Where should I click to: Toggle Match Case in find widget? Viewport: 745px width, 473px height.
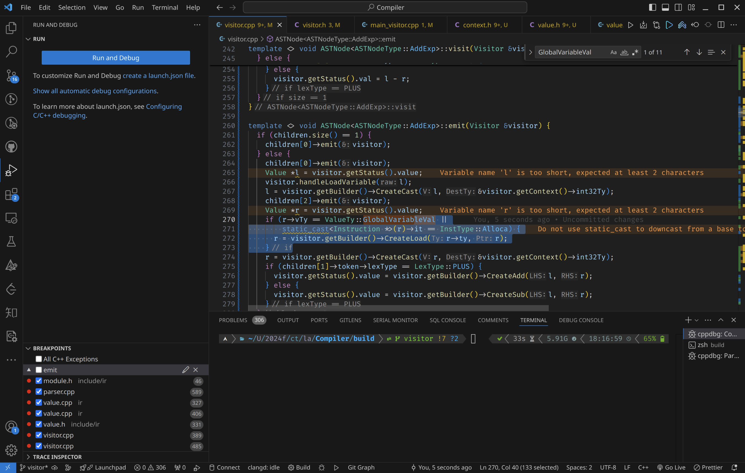pyautogui.click(x=613, y=52)
